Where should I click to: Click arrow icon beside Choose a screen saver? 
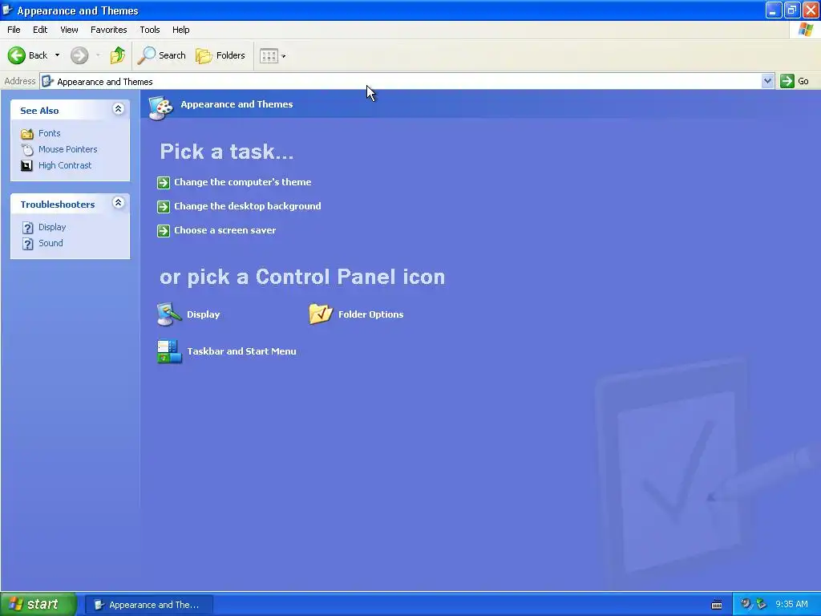(x=164, y=230)
